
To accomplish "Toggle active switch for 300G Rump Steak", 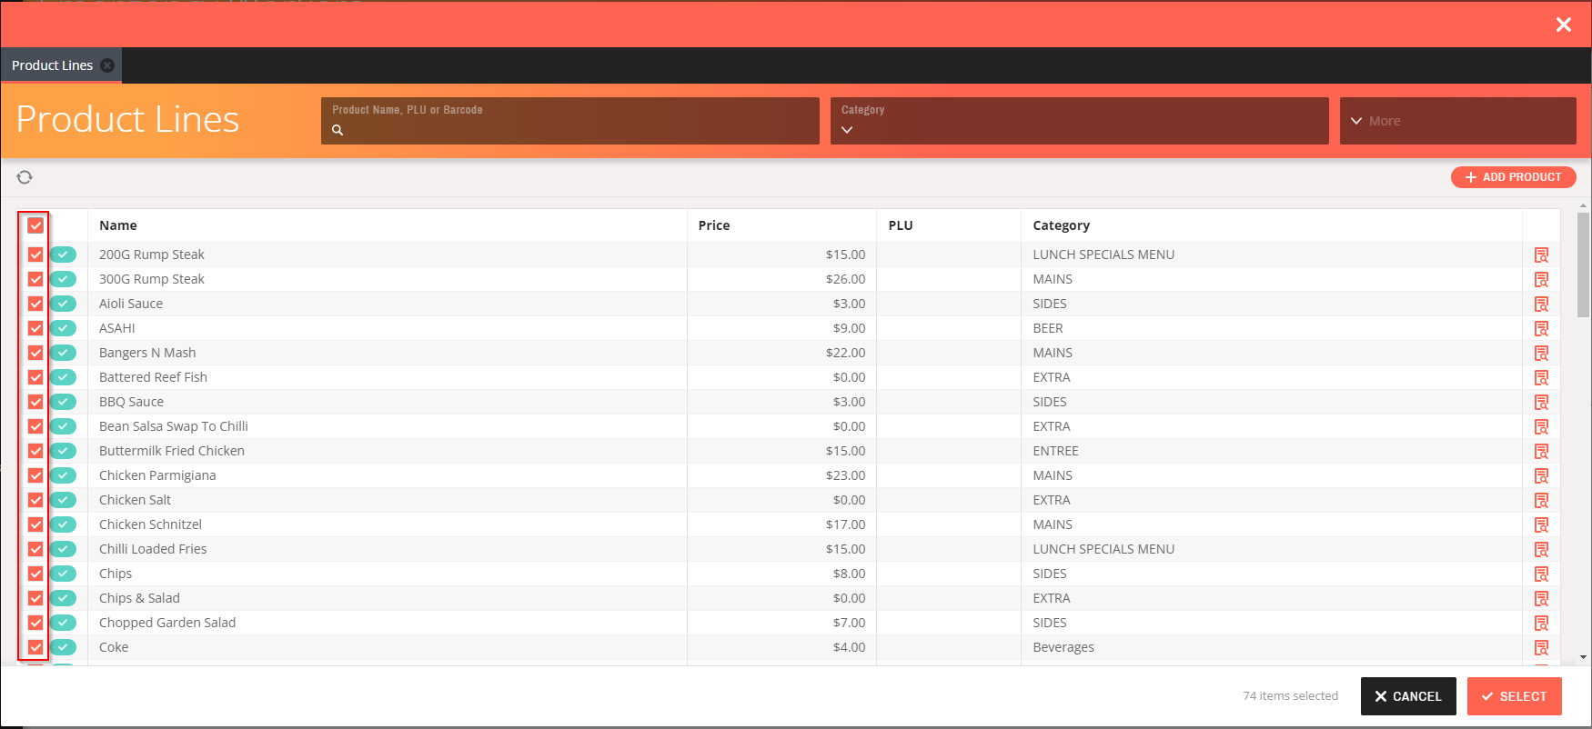I will pyautogui.click(x=63, y=279).
